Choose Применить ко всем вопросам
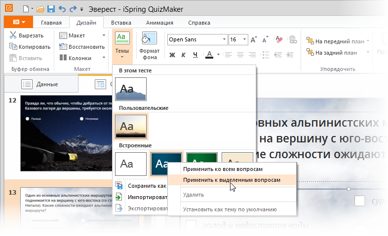Image resolution: width=388 pixels, height=236 pixels. coord(232,169)
